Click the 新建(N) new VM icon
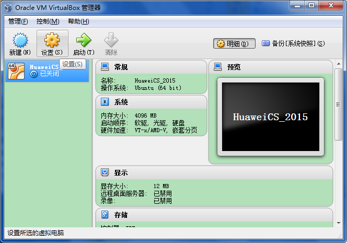The width and height of the screenshot is (347, 243). coord(20,40)
